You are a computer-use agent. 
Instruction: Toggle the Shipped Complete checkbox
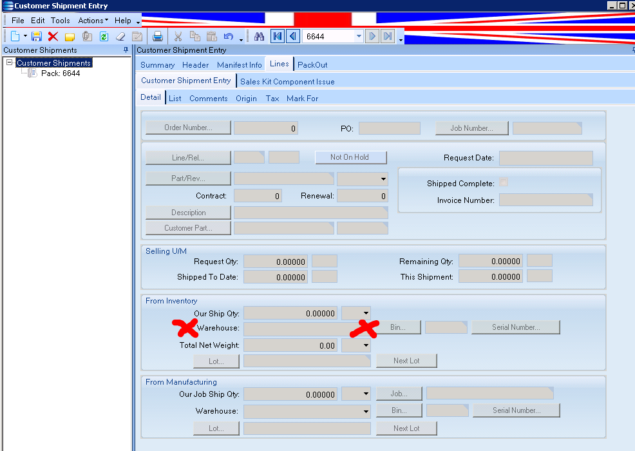pos(504,182)
